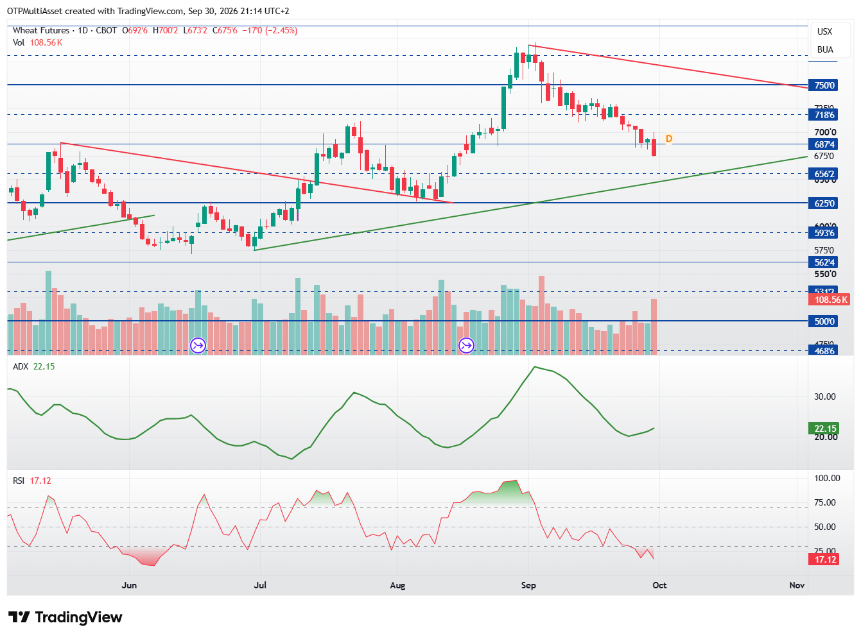Click the BUA unit label
This screenshot has width=861, height=639.
825,49
